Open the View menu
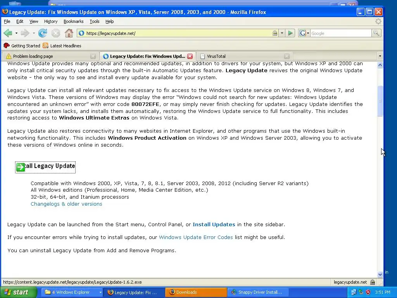The image size is (397, 298). (x=34, y=22)
